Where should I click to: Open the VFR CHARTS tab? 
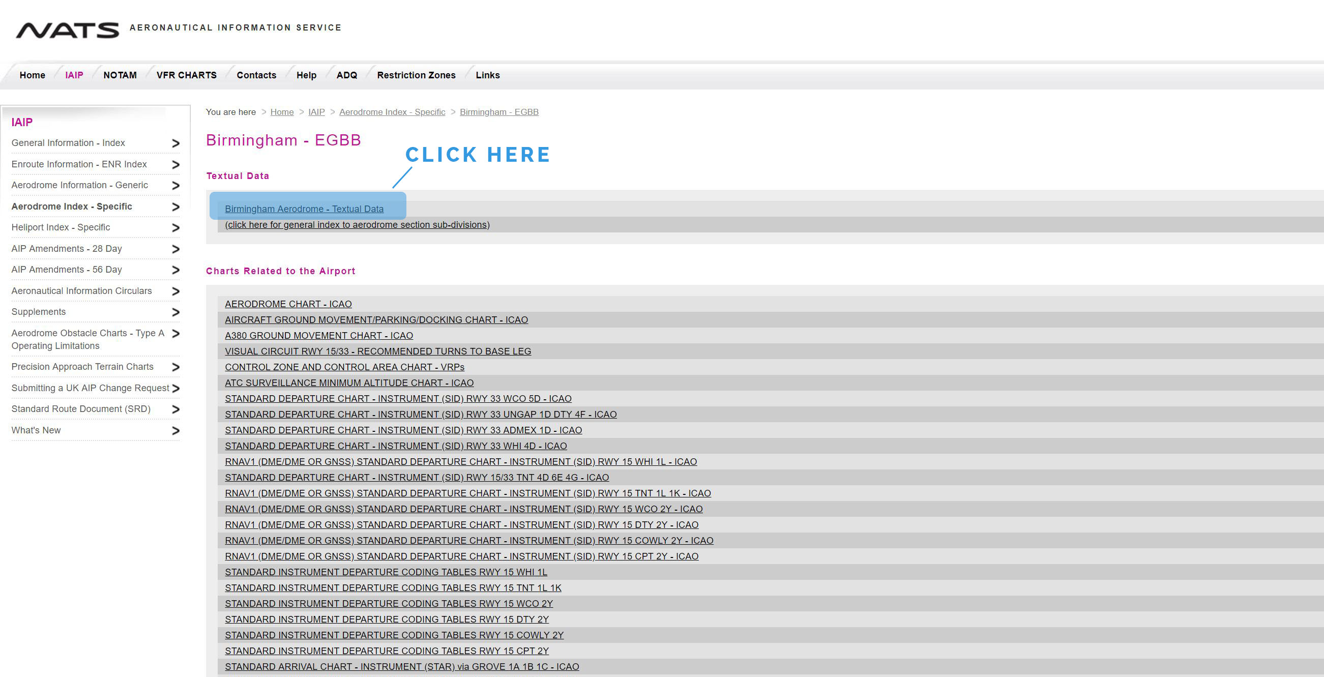tap(187, 75)
